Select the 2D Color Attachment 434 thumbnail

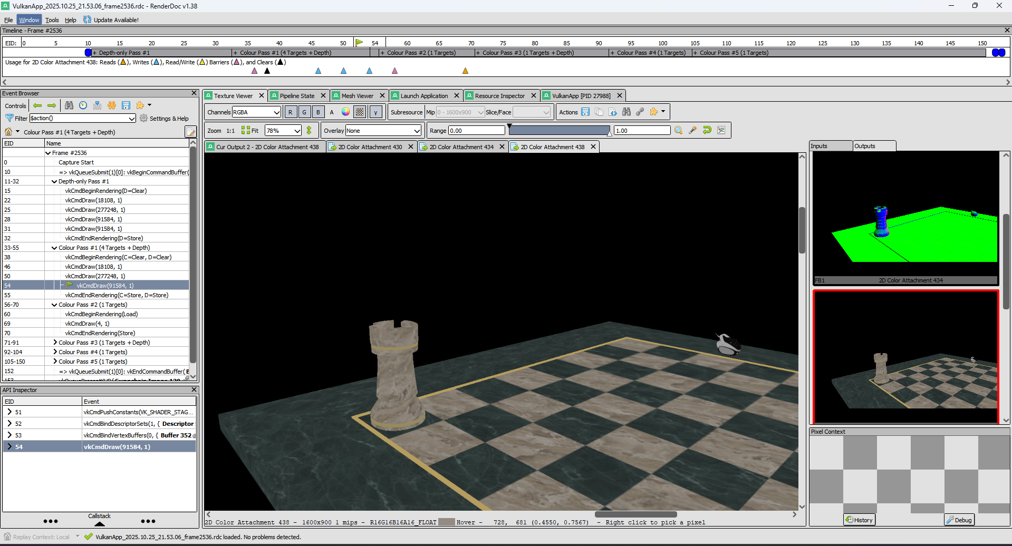[x=905, y=218]
